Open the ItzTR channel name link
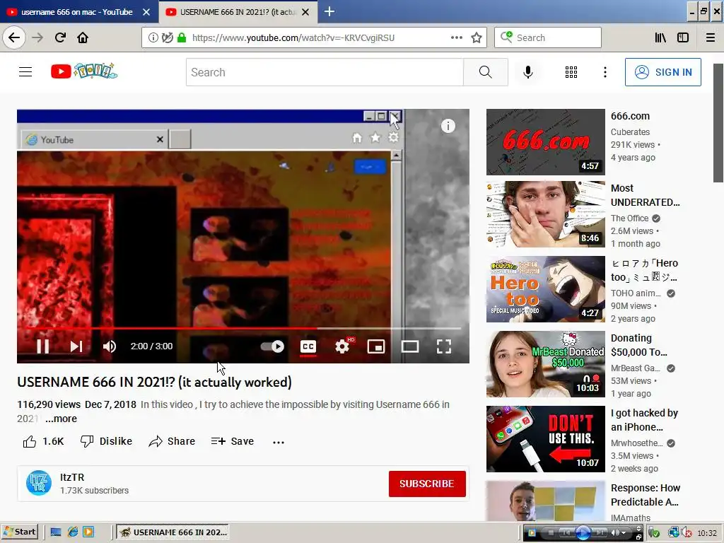 pos(72,477)
